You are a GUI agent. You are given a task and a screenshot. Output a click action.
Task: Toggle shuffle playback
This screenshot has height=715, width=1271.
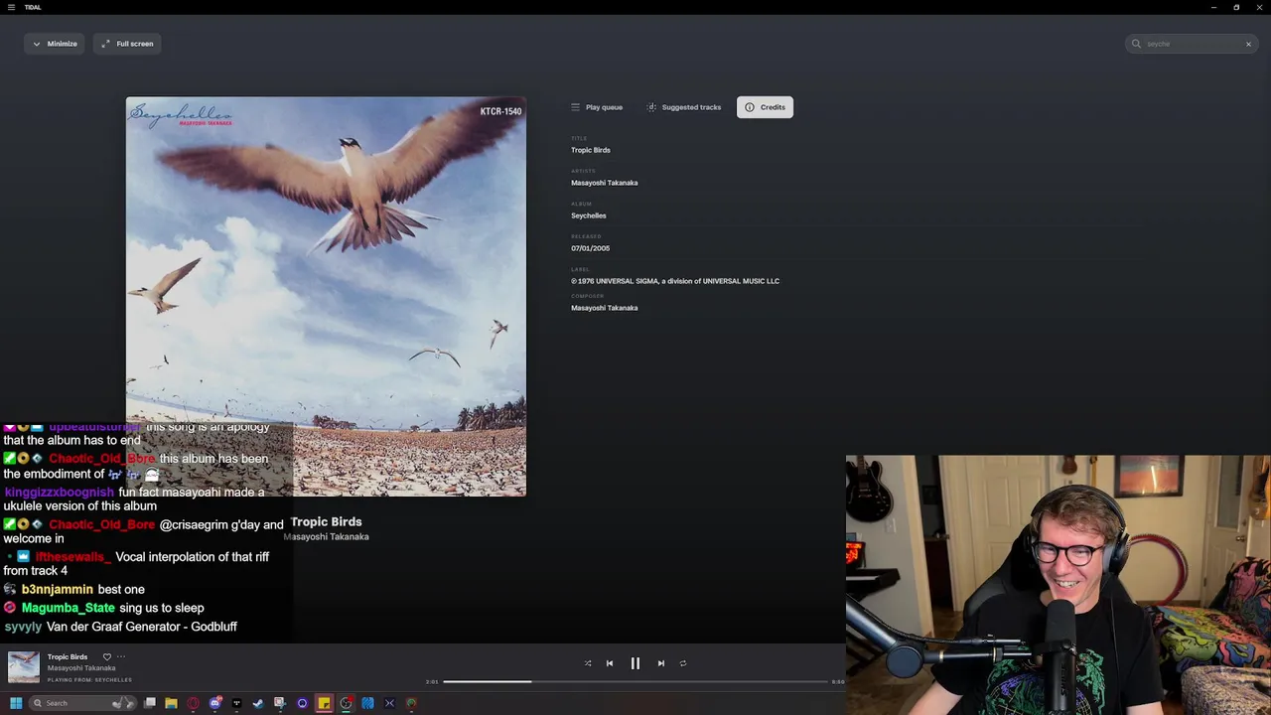(x=588, y=663)
